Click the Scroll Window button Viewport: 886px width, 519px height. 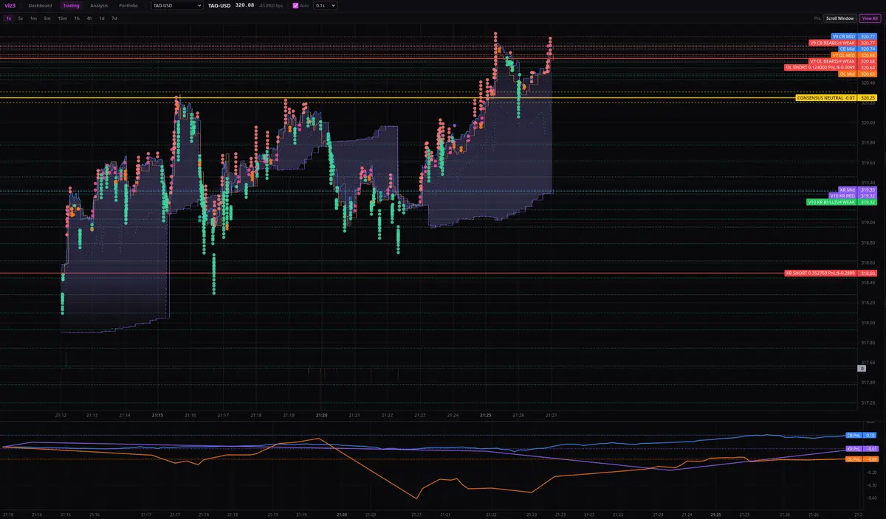pos(840,18)
